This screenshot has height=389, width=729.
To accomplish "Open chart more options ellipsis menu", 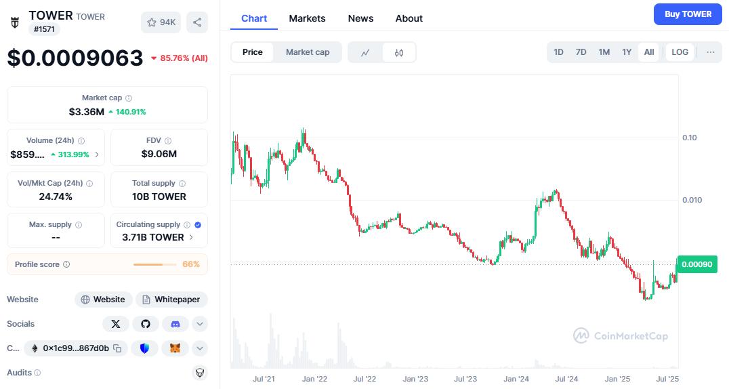I will pyautogui.click(x=711, y=52).
